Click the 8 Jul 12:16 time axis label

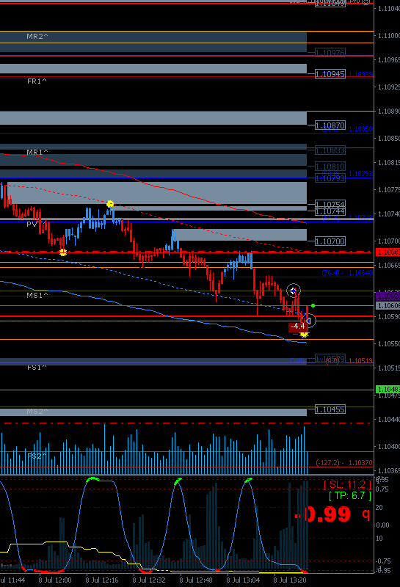pos(102,580)
